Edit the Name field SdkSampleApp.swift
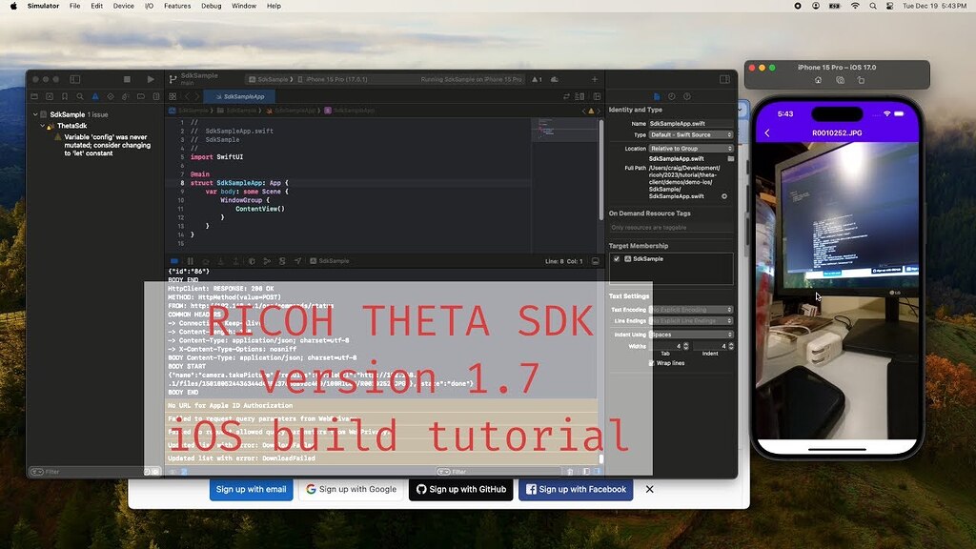Image resolution: width=976 pixels, height=549 pixels. click(691, 123)
